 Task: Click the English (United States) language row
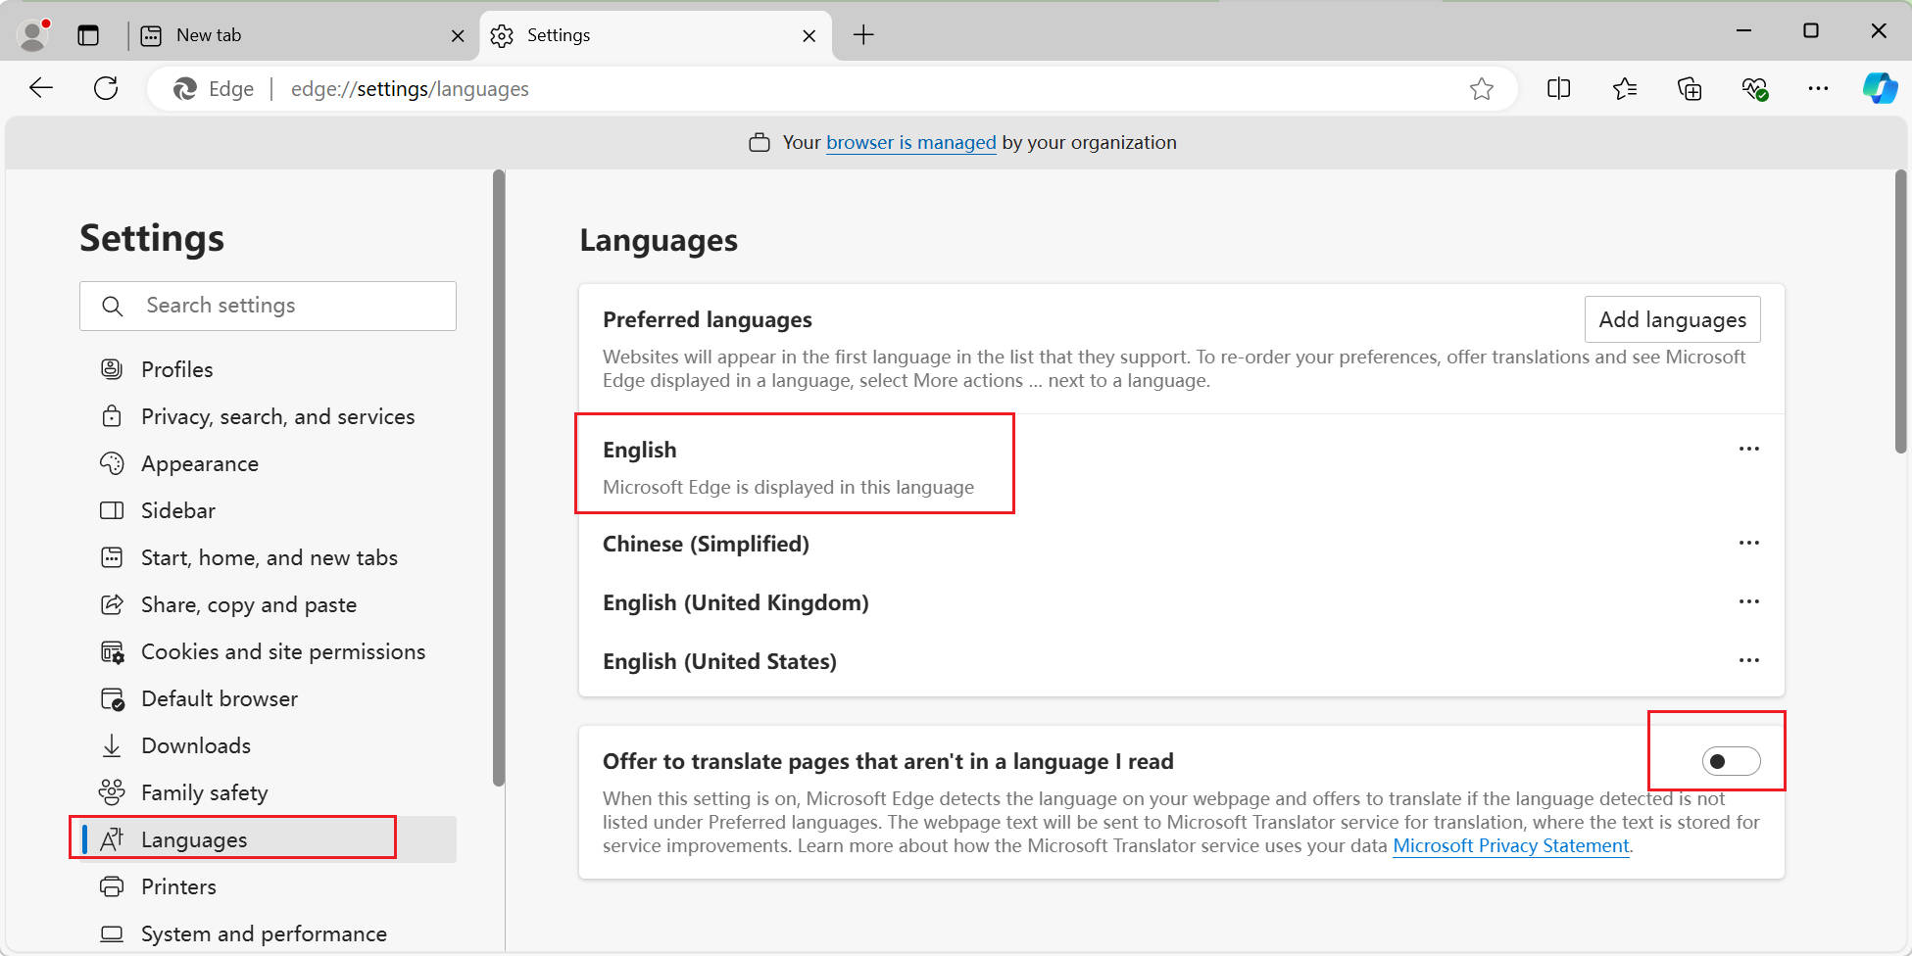point(1181,661)
